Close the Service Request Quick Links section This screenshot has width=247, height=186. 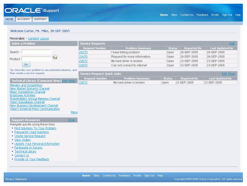[231, 74]
